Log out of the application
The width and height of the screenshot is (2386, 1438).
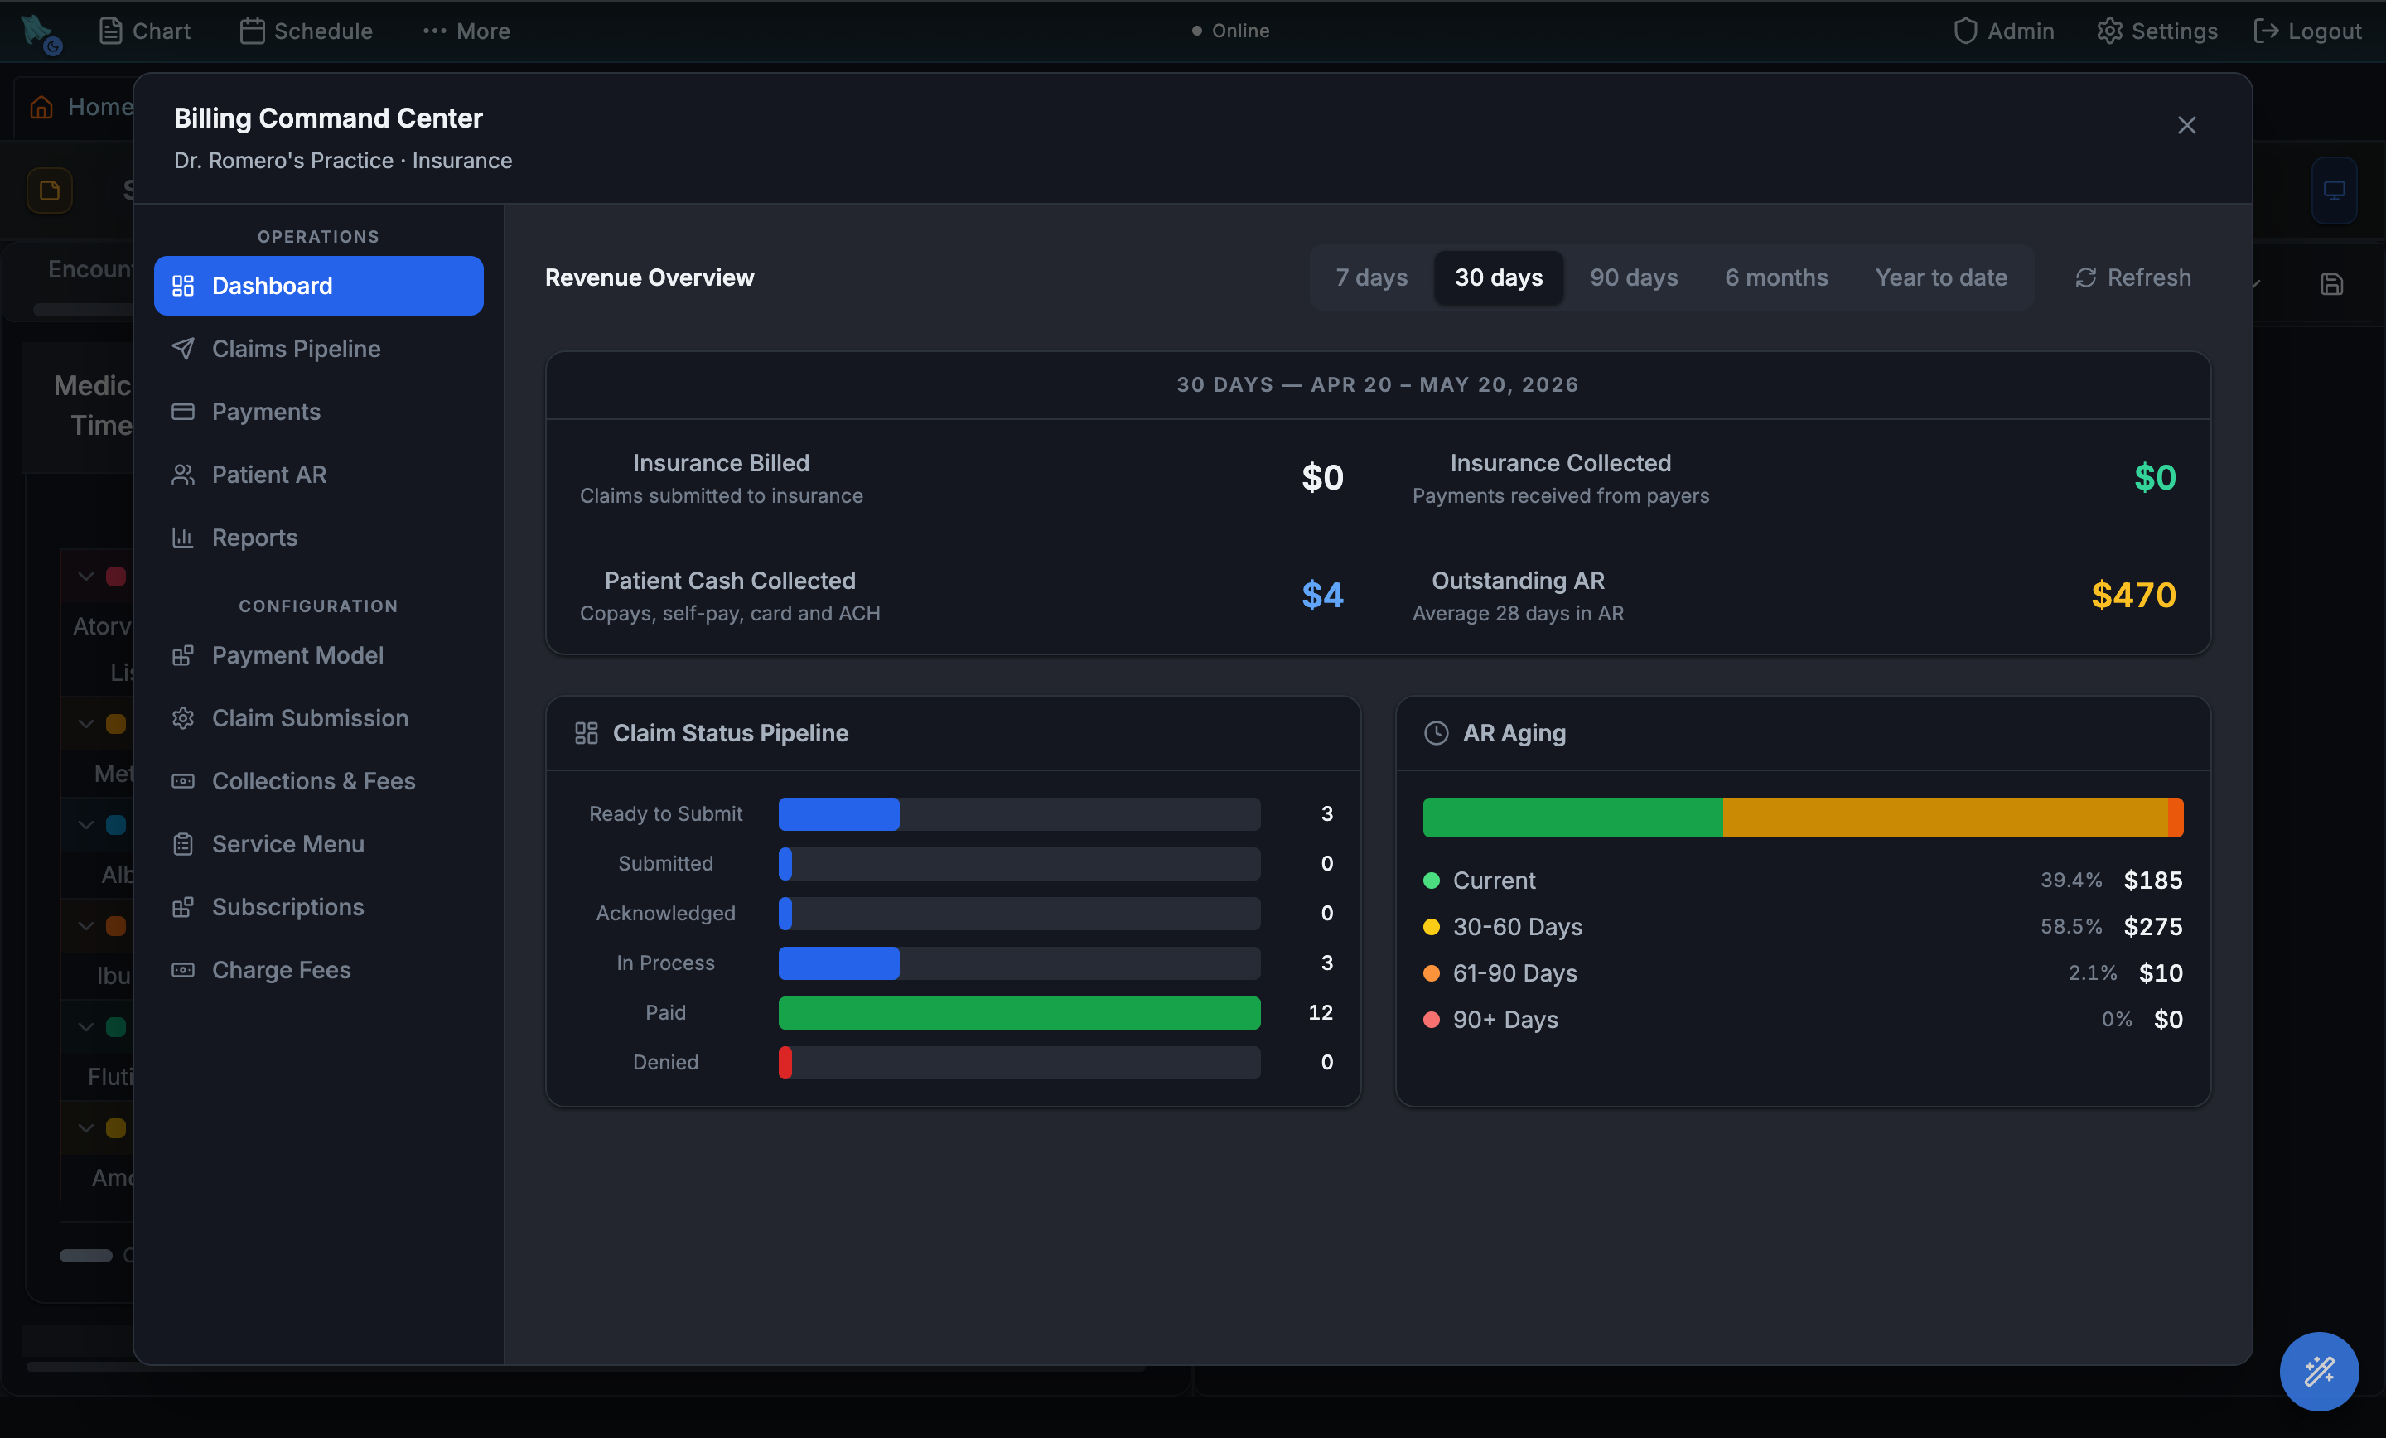pyautogui.click(x=2306, y=31)
